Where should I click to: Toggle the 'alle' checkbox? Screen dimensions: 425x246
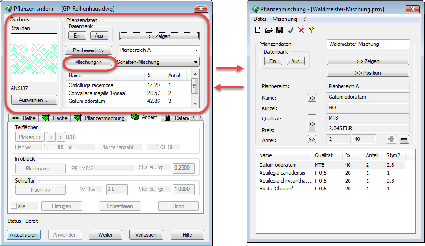click(15, 206)
